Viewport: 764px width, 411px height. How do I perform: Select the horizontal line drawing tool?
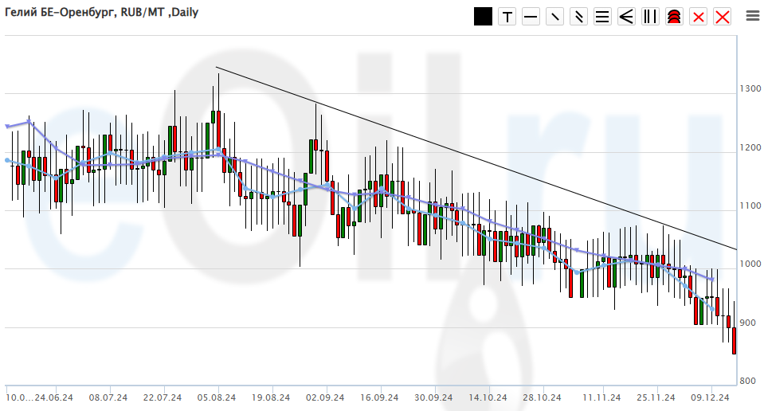531,17
